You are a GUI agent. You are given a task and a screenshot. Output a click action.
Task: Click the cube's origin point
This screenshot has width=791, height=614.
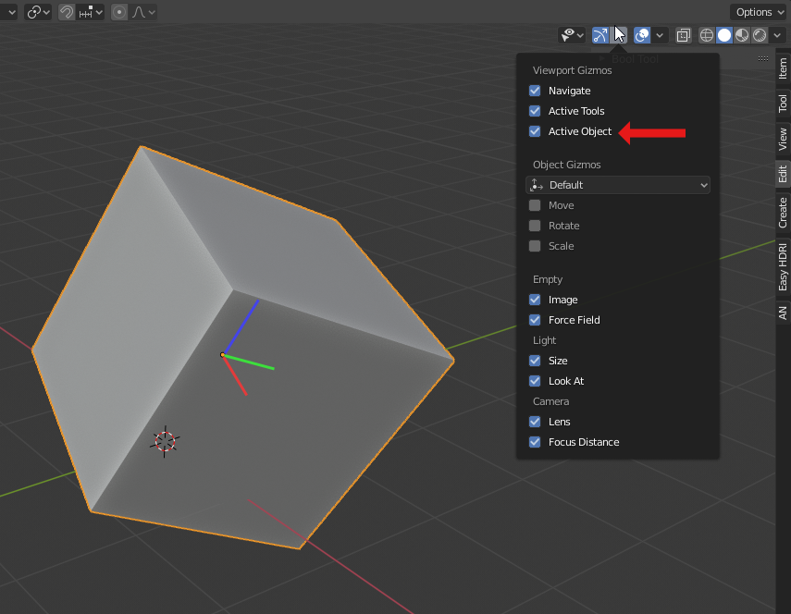point(222,355)
